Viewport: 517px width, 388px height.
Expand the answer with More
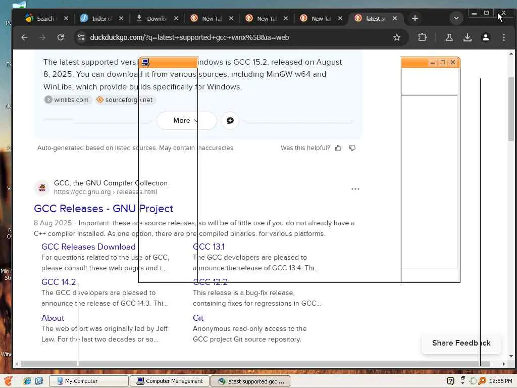coord(186,120)
